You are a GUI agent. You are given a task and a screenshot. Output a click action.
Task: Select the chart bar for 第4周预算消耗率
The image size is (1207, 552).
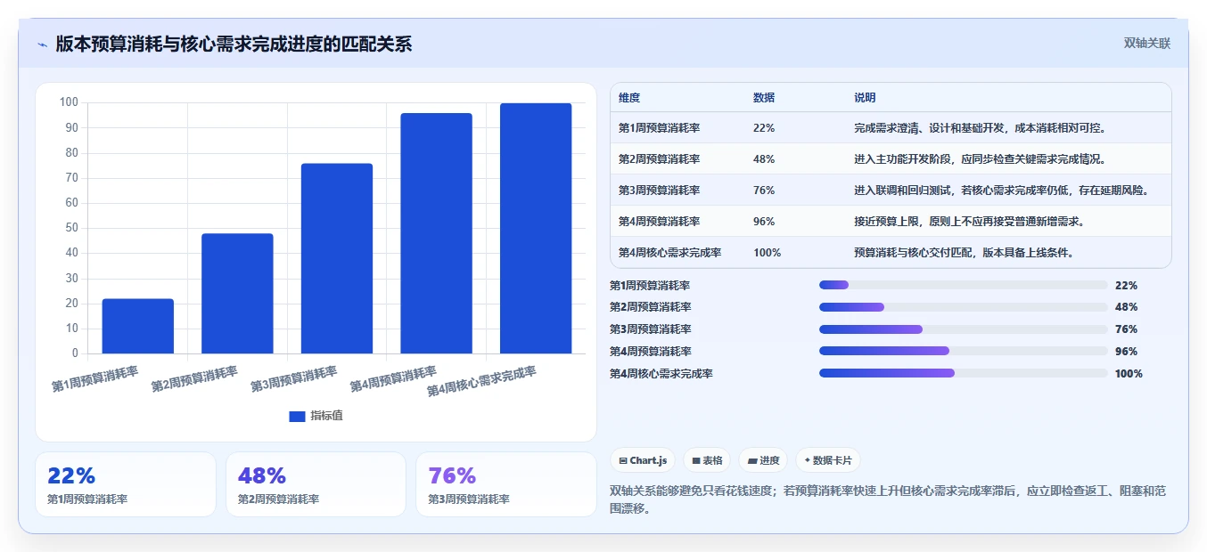tap(436, 233)
